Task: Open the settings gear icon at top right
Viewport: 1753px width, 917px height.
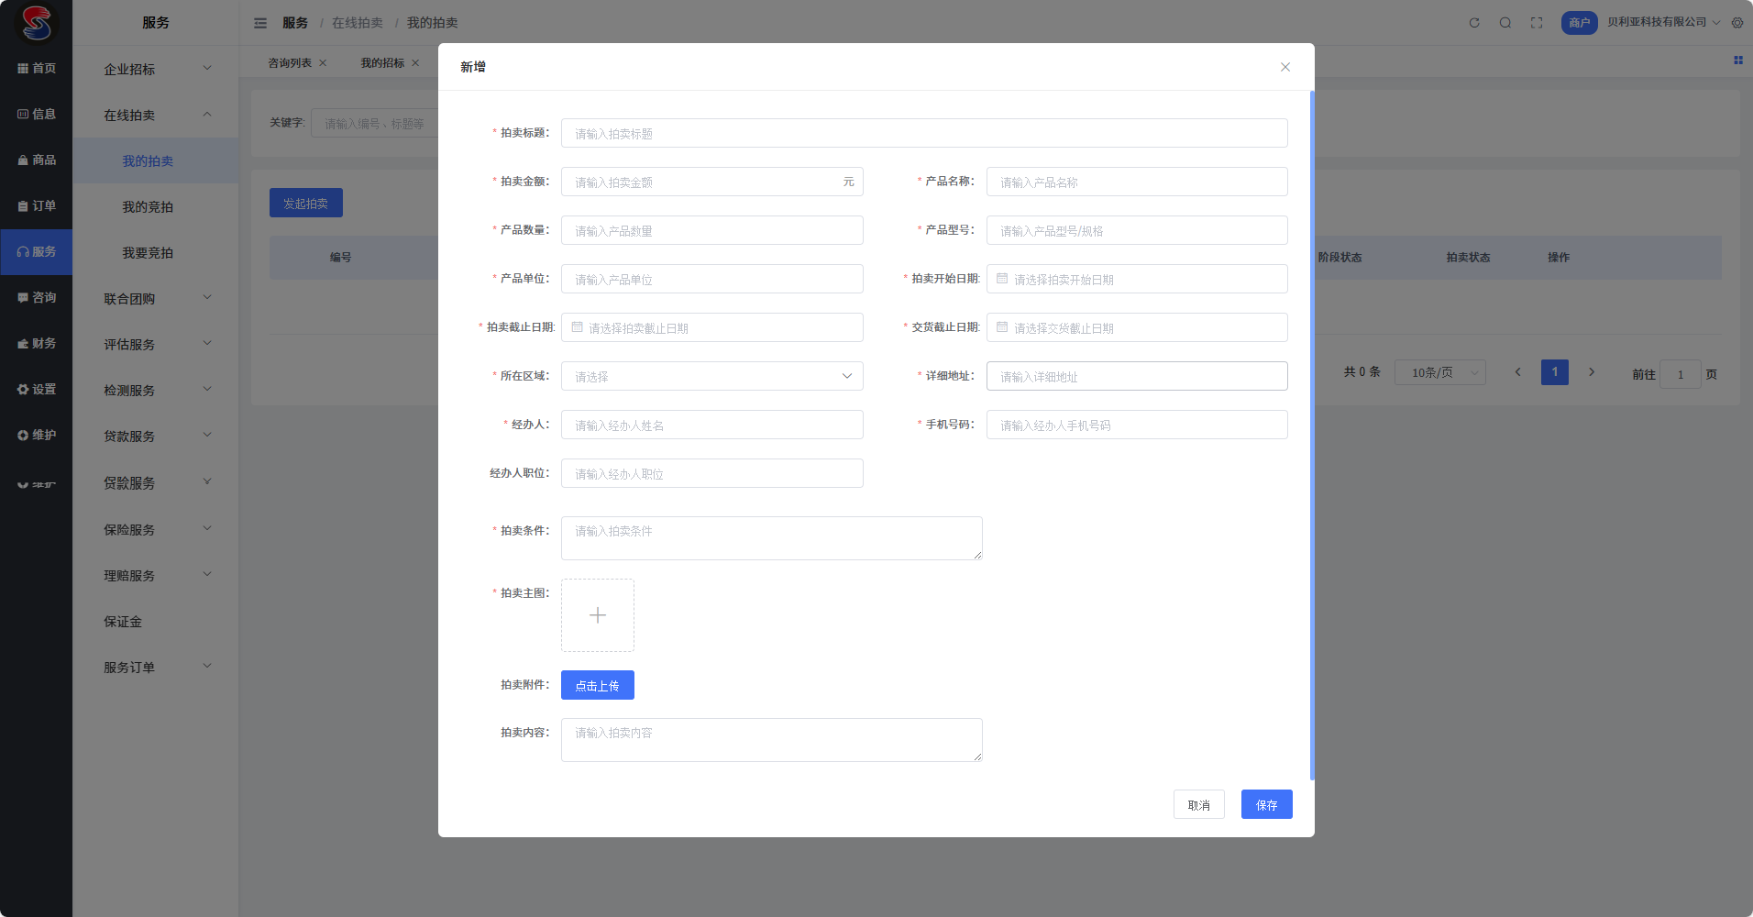Action: (x=1737, y=23)
